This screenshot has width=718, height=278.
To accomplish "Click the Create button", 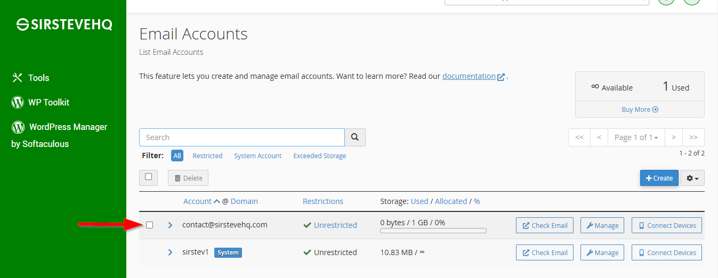I will tap(659, 178).
